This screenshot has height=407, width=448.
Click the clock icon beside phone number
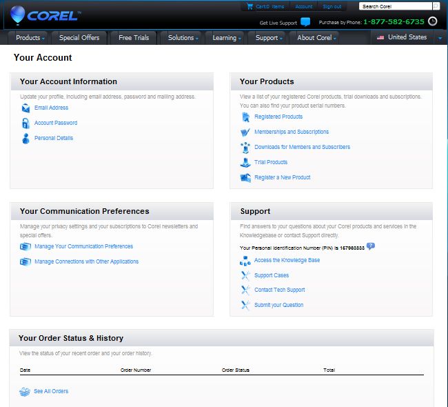(x=433, y=21)
